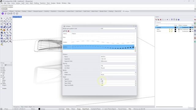Select the text tool icon

point(2,36)
